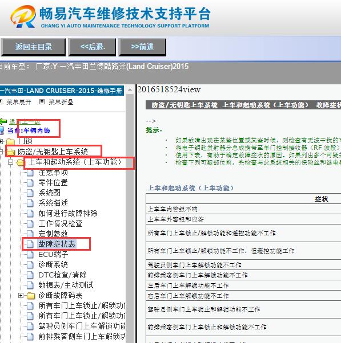Open the 诊断系统 page icon
This screenshot has height=343, width=341.
coord(30,265)
